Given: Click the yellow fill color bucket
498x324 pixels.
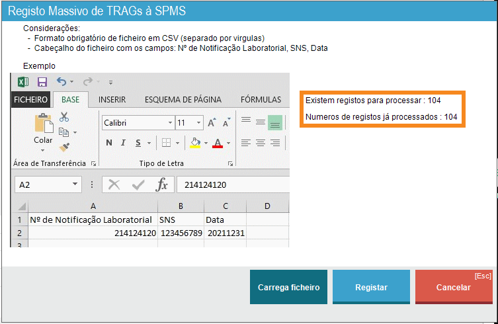Looking at the screenshot, I should click(195, 143).
